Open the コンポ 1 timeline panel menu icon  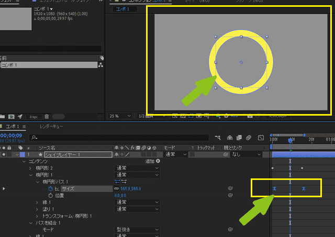pyautogui.click(x=24, y=127)
